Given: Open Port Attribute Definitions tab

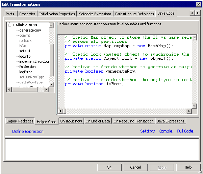Looking at the screenshot, I should (134, 14).
